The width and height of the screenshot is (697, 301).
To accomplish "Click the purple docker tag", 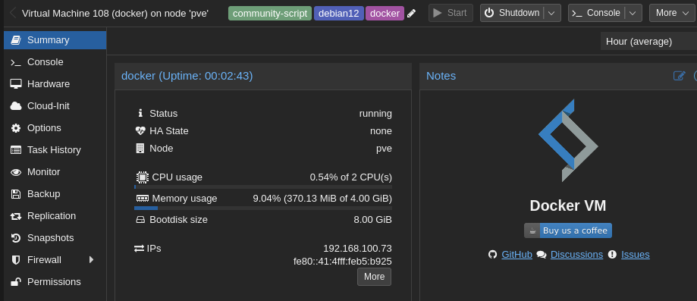I will (x=385, y=14).
